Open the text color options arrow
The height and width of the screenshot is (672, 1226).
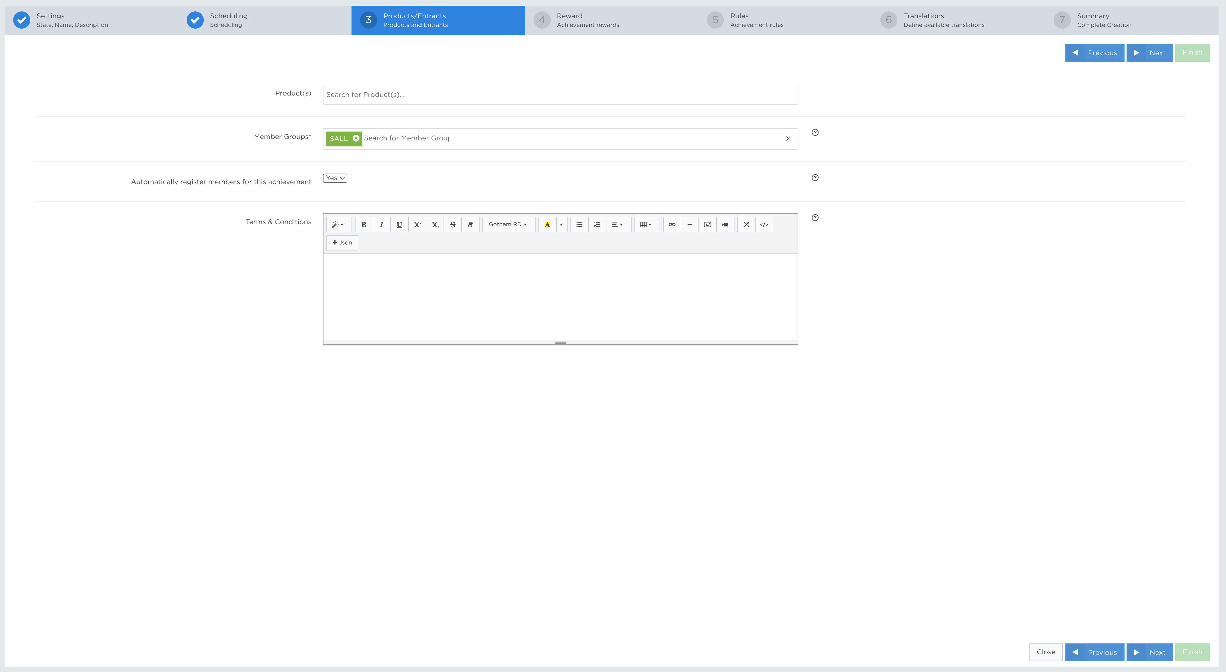pyautogui.click(x=562, y=224)
